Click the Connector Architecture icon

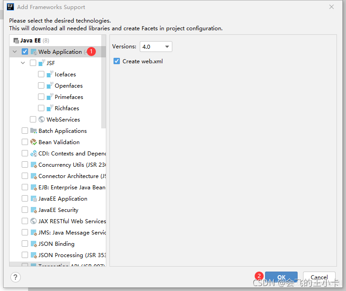click(33, 176)
